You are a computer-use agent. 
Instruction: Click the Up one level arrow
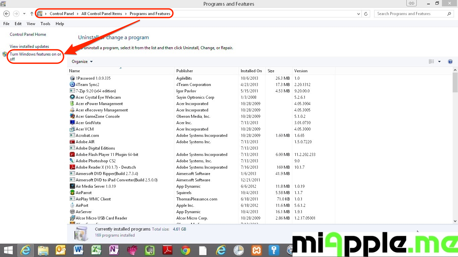click(32, 14)
